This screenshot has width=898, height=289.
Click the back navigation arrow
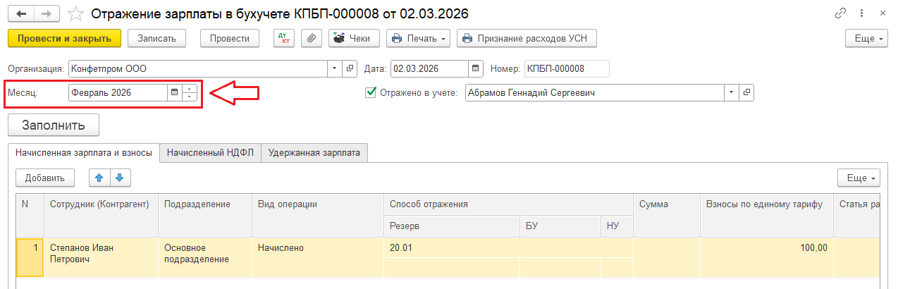tap(22, 13)
